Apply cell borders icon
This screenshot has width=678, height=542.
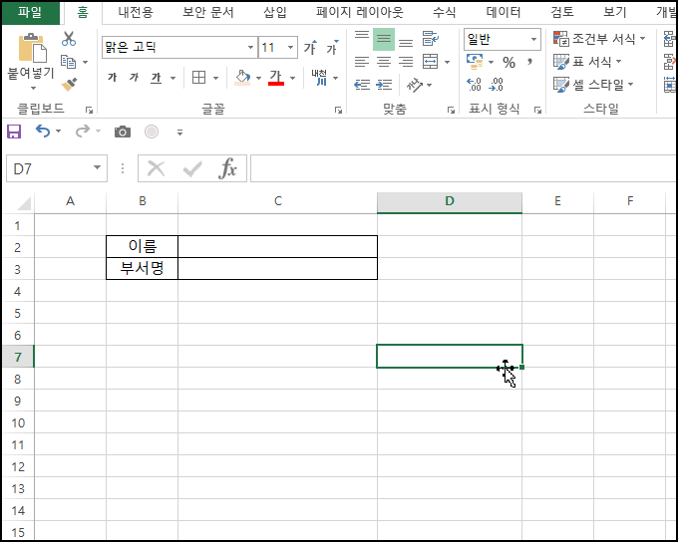[198, 78]
